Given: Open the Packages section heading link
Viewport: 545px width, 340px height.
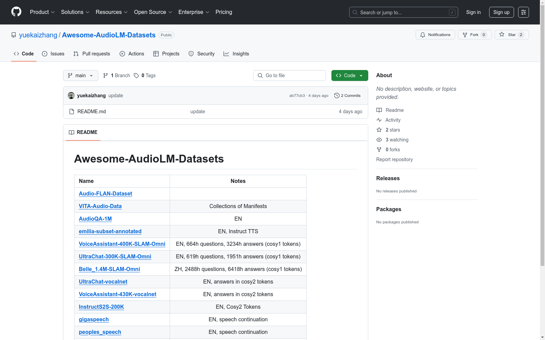Looking at the screenshot, I should [x=389, y=209].
